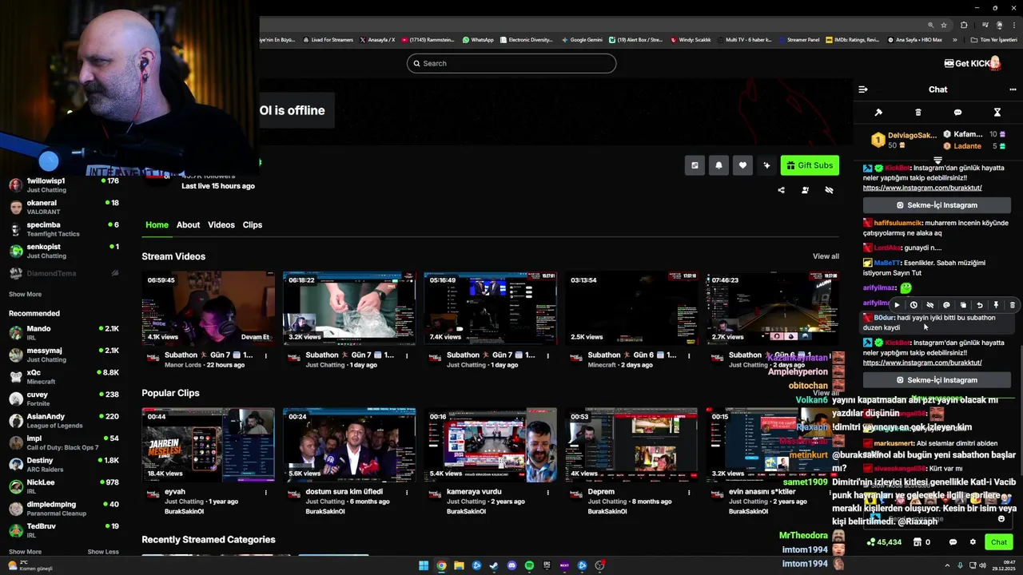
Task: Open the xQc channel in Recommended
Action: [64, 377]
